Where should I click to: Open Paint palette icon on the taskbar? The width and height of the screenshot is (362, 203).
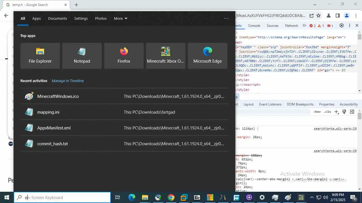(x=288, y=197)
